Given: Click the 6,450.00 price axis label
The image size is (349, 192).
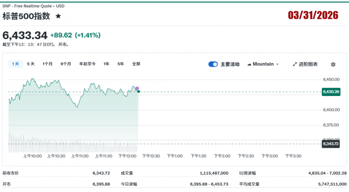Looking at the screenshot, I should point(331,80).
